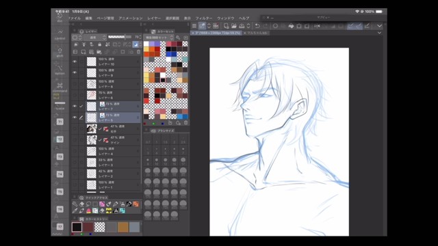Create a new raster layer

point(83,52)
